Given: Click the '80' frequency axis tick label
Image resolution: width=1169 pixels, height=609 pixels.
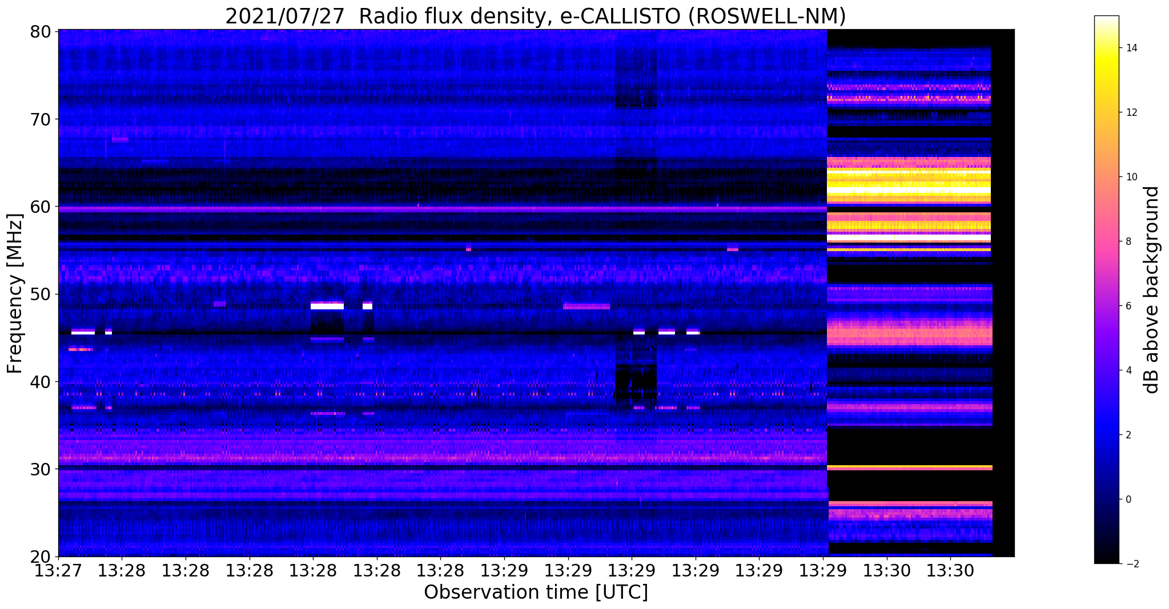Looking at the screenshot, I should point(42,31).
